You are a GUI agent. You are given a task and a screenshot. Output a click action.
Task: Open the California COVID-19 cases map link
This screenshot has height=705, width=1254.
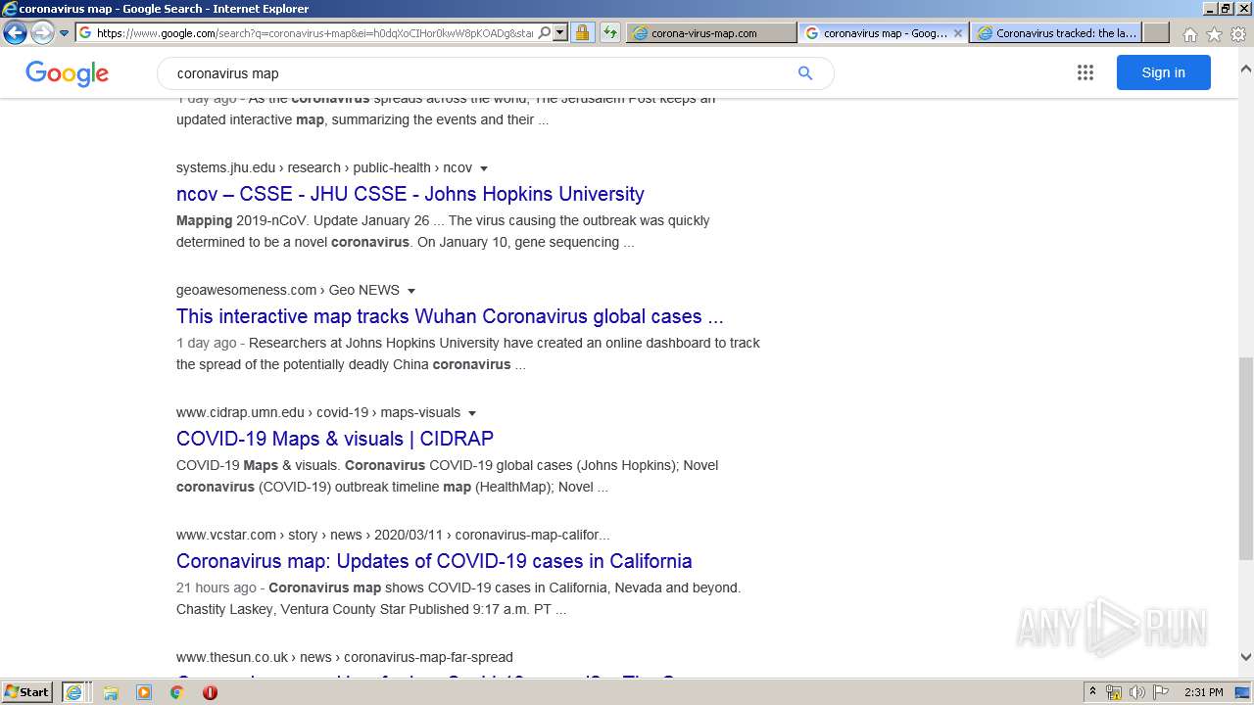pos(434,561)
